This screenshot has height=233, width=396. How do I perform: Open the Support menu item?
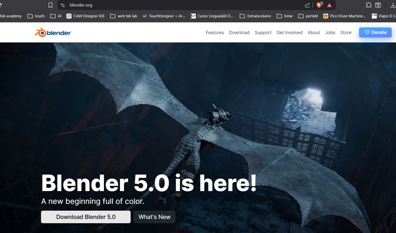263,33
